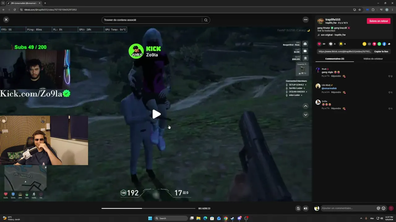The image size is (396, 222).
Task: Open Chrome profile avatar menu
Action: click(387, 10)
